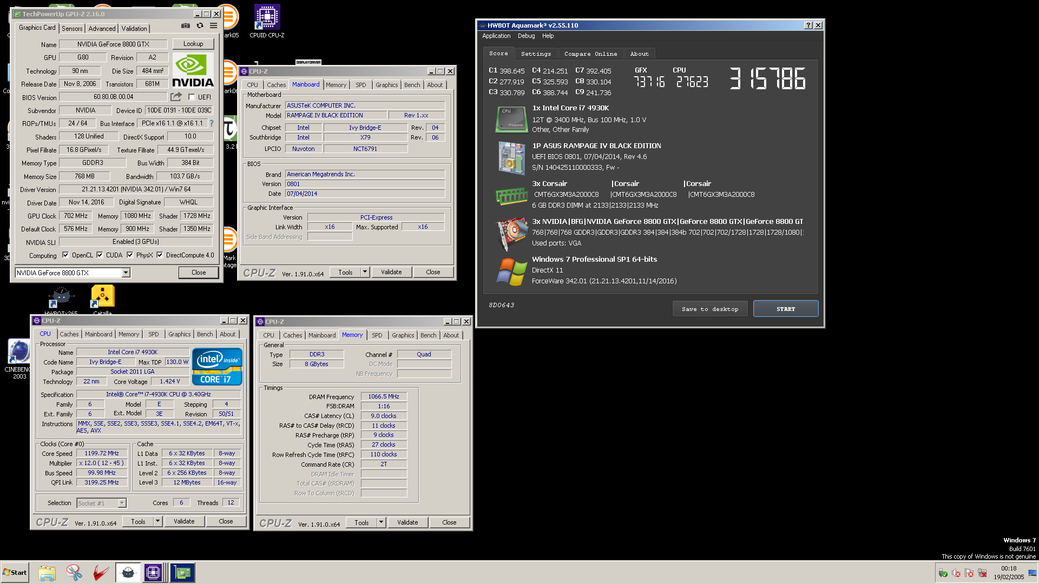This screenshot has width=1039, height=584.
Task: Toggle the OpenCL checkbox
Action: (x=65, y=255)
